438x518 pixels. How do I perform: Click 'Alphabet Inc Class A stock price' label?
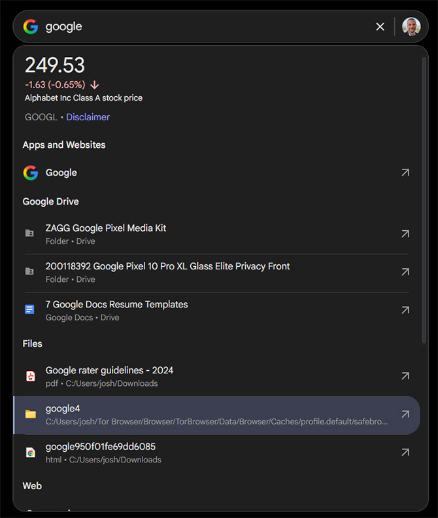click(84, 98)
